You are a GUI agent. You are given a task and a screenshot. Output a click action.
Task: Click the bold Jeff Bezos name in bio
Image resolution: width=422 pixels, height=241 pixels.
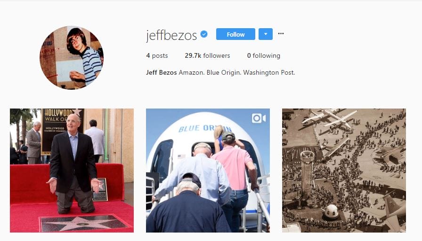162,72
